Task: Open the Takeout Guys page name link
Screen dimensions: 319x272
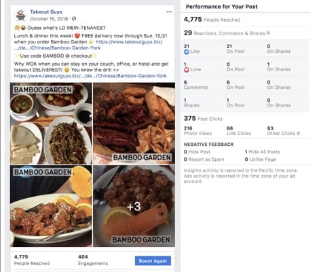Action: [x=46, y=12]
